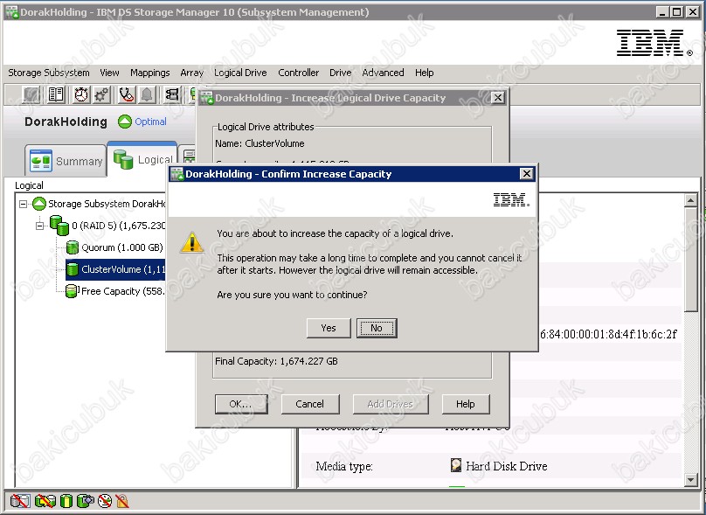Minimize the main Storage Manager window
Screen dimensions: 706x515
click(661, 11)
